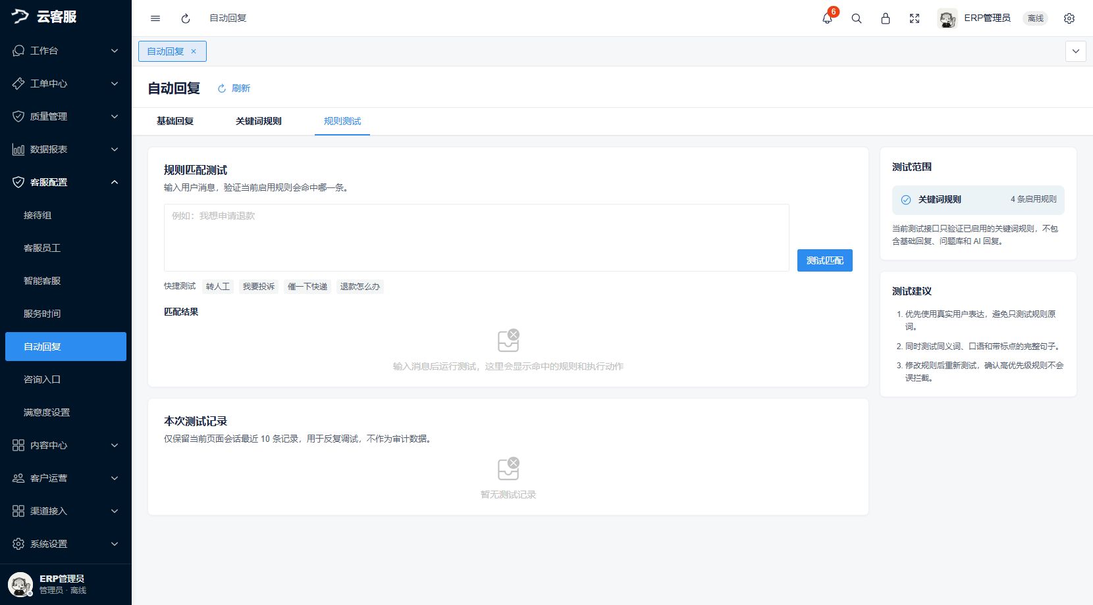Viewport: 1093px width, 605px height.
Task: Open the tab list dropdown arrow
Action: [1076, 51]
